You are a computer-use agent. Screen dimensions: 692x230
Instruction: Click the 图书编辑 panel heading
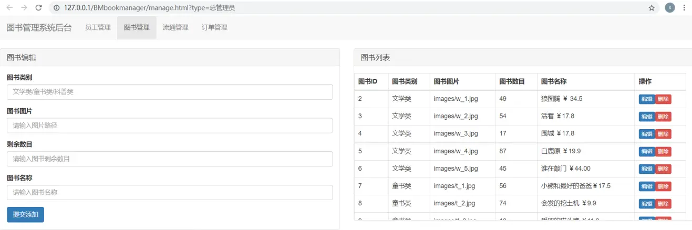170,57
